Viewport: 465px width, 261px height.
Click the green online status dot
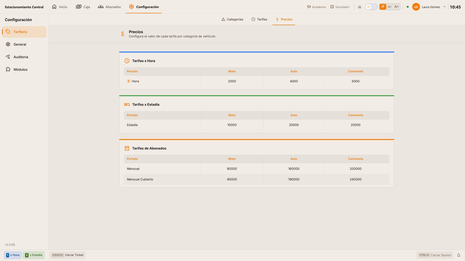[x=407, y=7]
